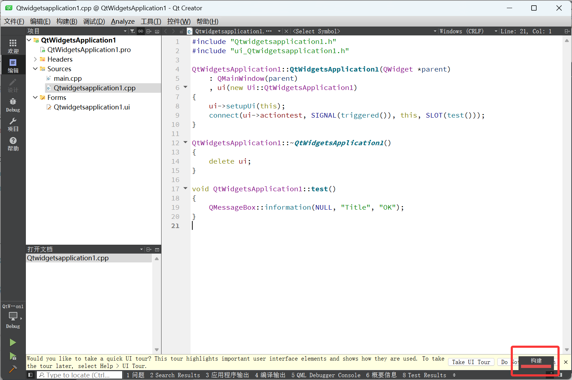Close the projects side panel
The image size is (572, 380).
point(157,31)
